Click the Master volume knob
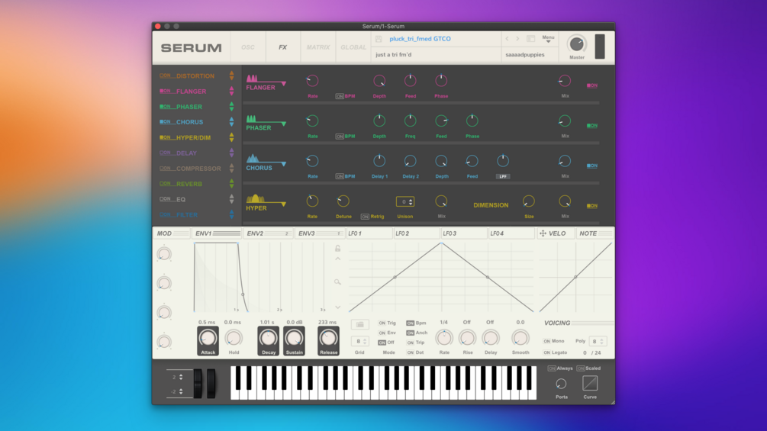Screen dimensions: 767x431 [x=577, y=44]
